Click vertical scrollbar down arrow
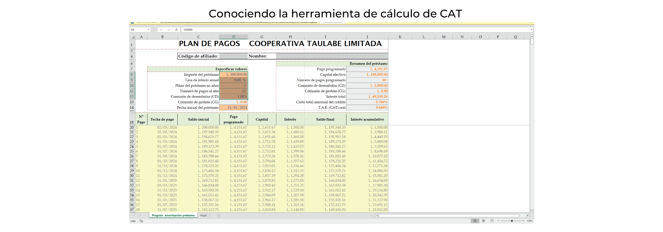Viewport: 663px width, 232px height. pos(532,211)
